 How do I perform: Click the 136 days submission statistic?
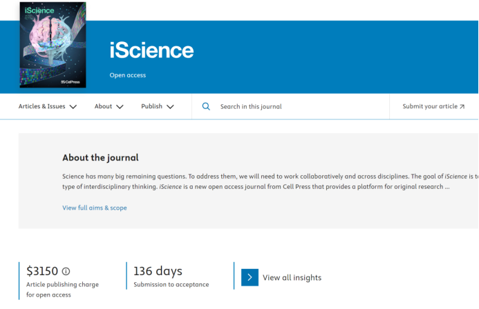point(158,271)
